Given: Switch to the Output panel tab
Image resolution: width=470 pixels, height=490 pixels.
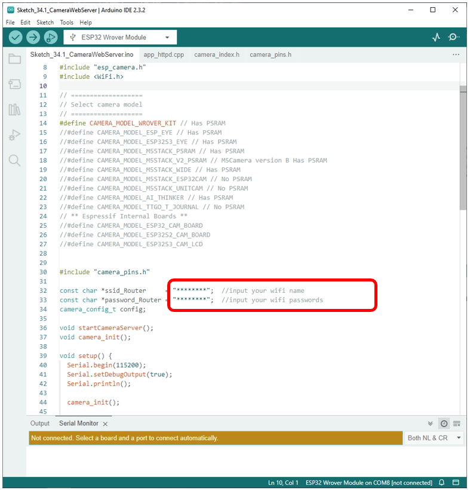Looking at the screenshot, I should 40,424.
